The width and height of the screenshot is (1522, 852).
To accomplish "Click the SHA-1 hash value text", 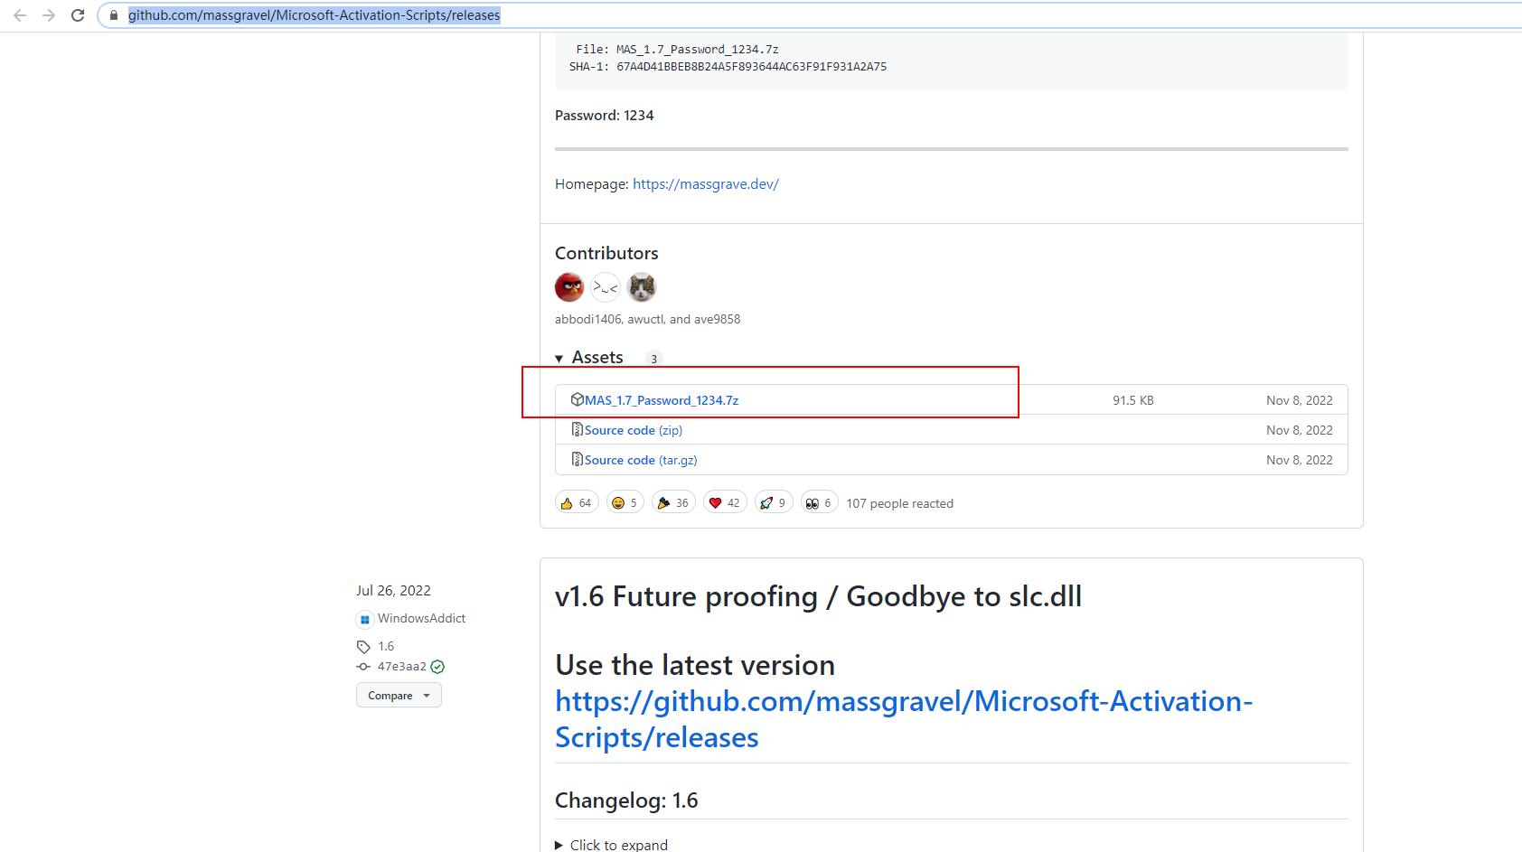I will 751,67.
